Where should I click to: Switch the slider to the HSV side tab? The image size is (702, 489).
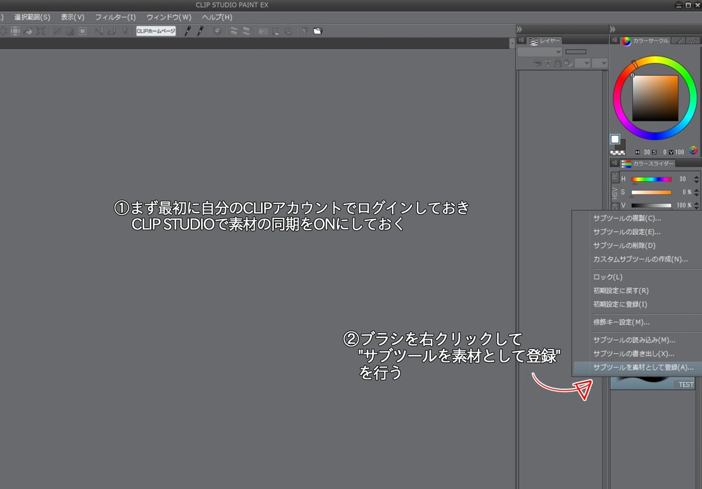pos(615,193)
